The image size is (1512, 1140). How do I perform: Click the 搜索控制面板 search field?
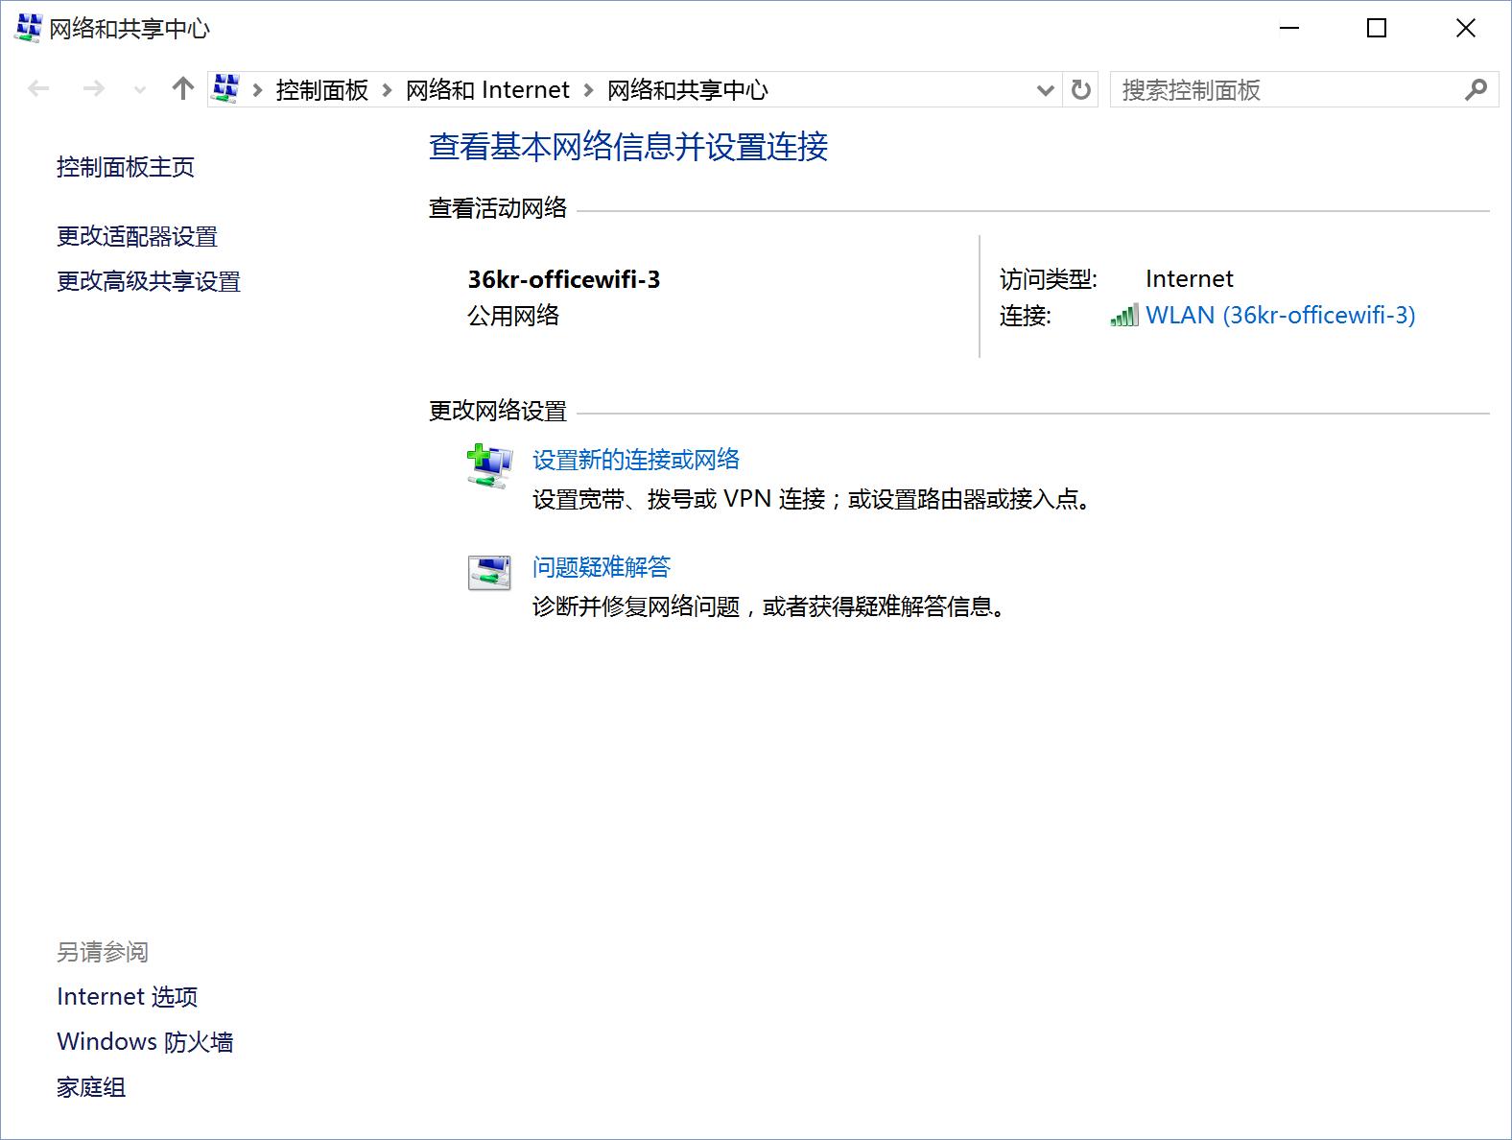pos(1286,90)
